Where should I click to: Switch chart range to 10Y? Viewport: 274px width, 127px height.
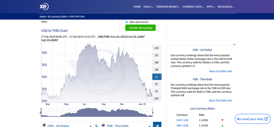(157, 98)
